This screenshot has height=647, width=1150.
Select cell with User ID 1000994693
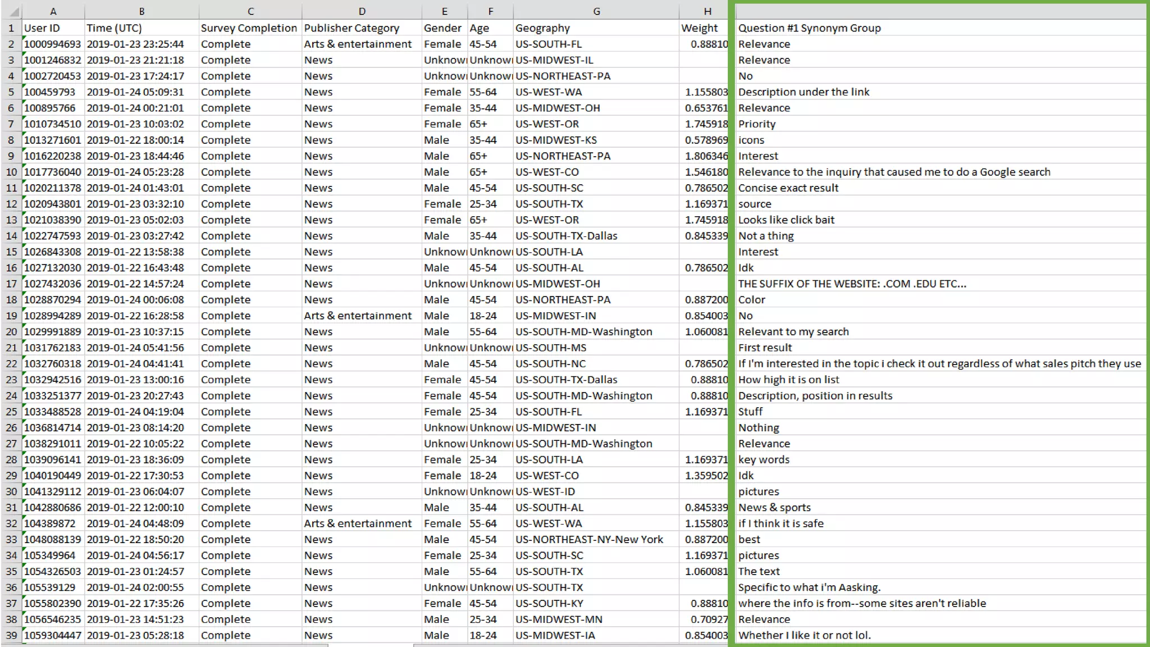pyautogui.click(x=53, y=44)
